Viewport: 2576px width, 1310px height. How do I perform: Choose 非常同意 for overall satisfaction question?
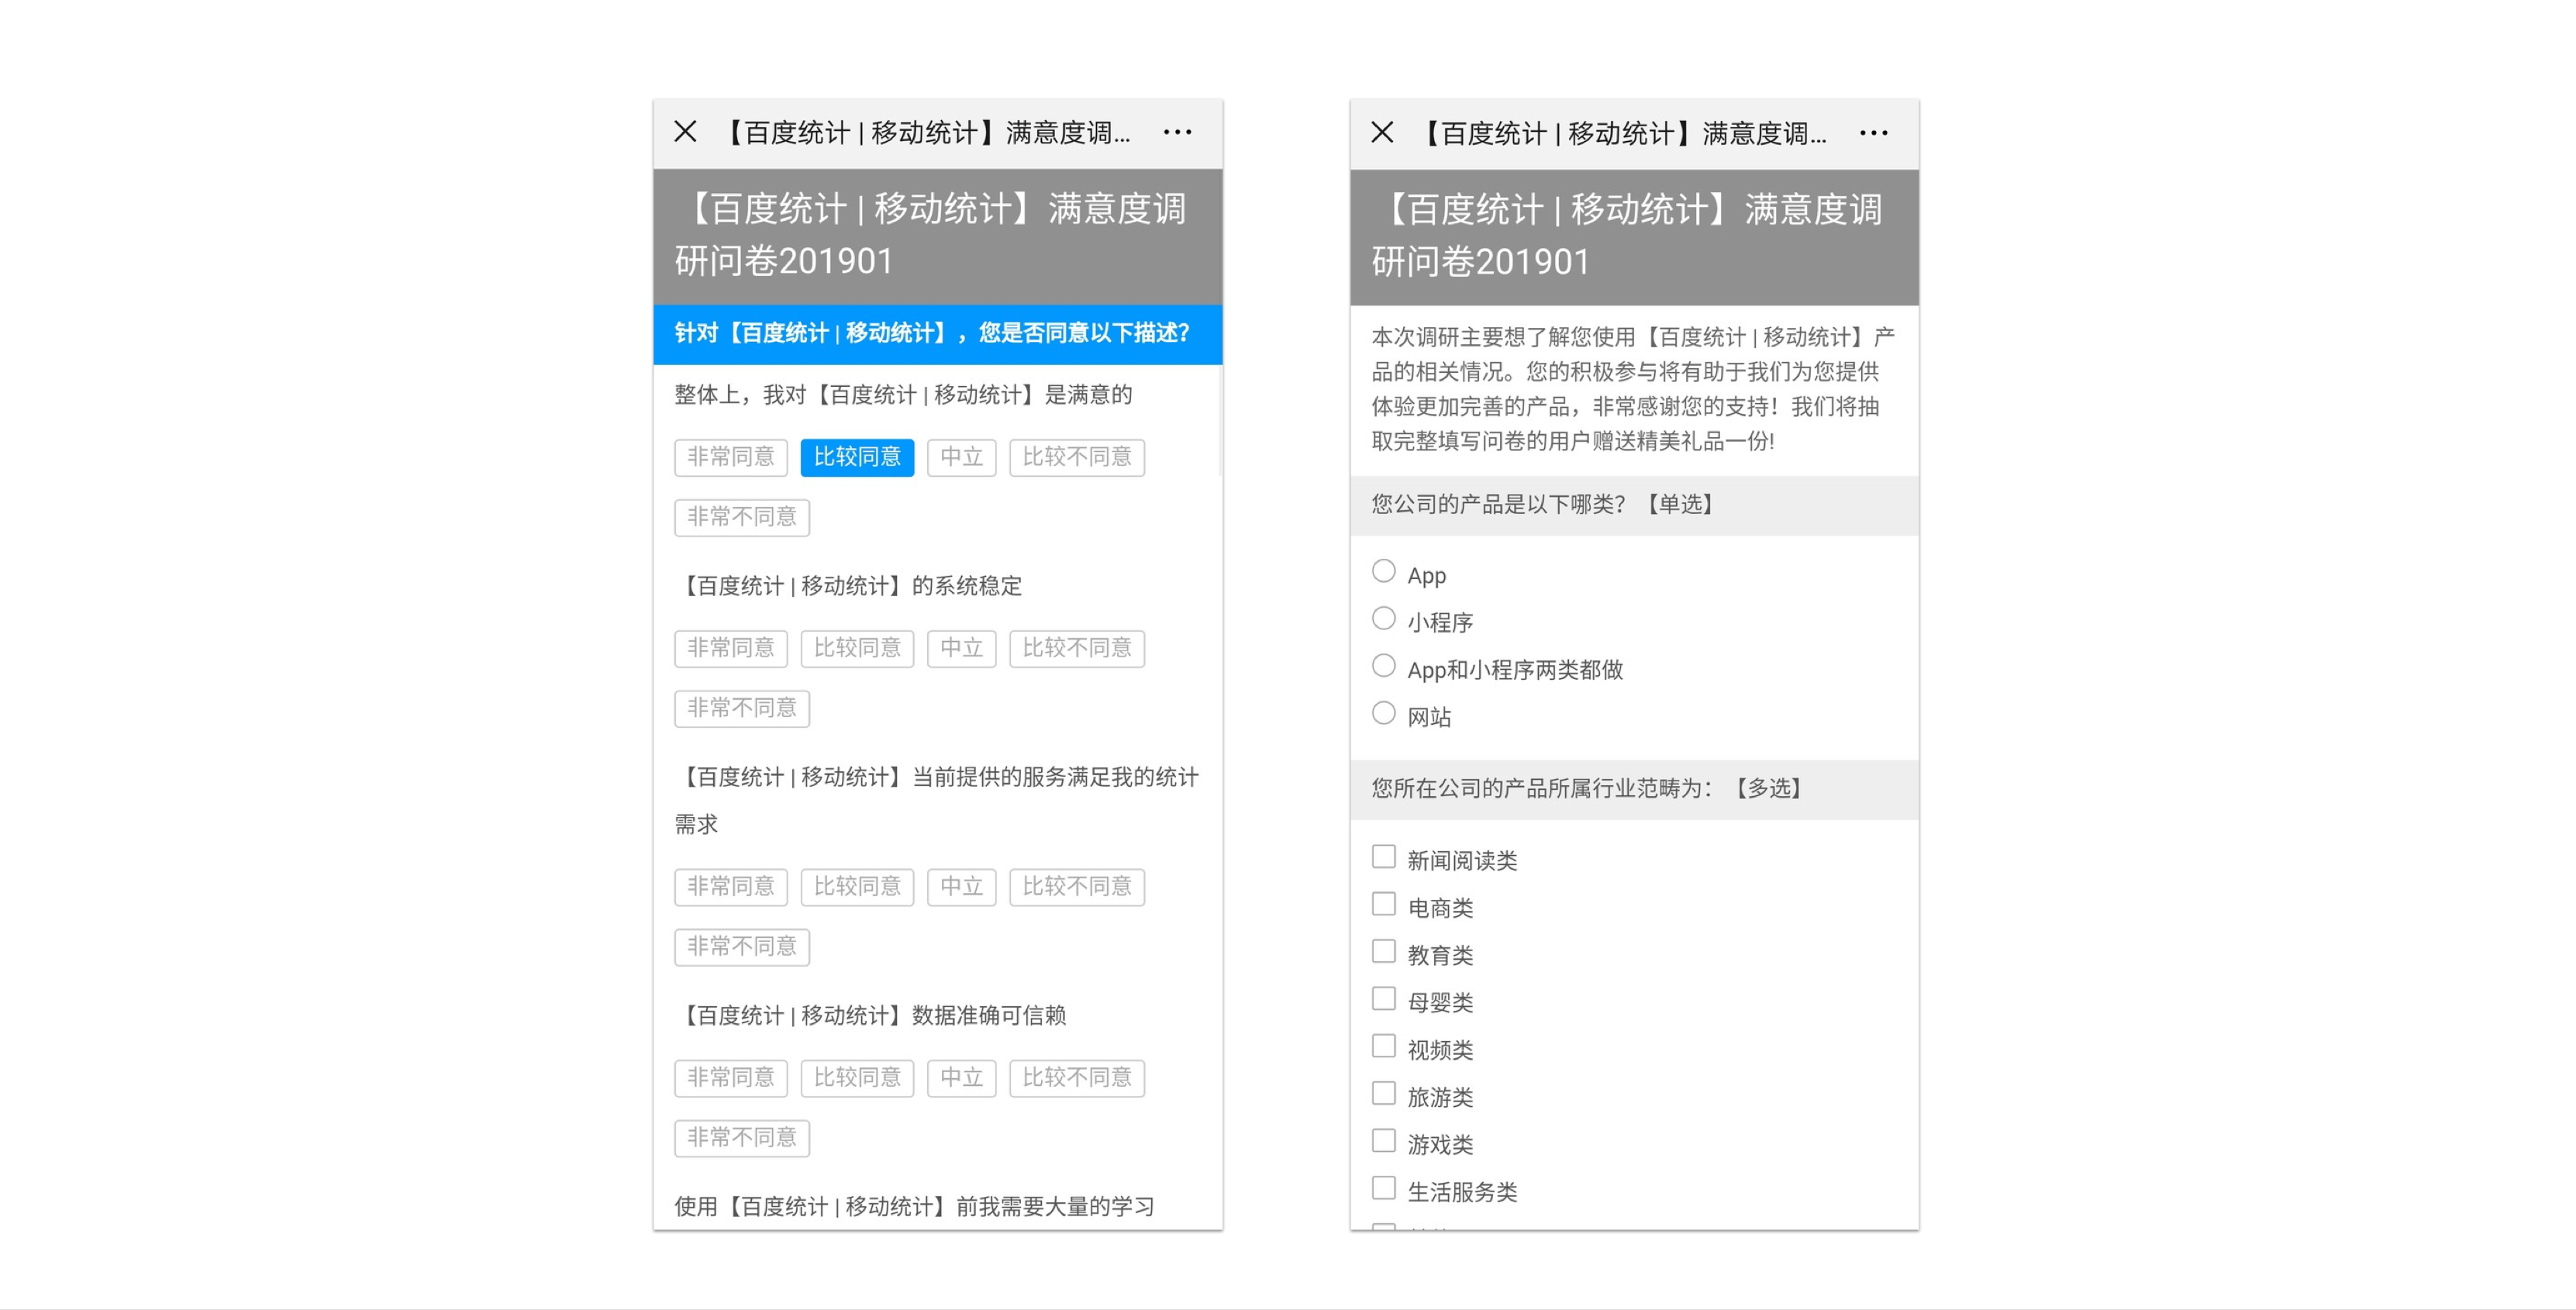pyautogui.click(x=731, y=457)
